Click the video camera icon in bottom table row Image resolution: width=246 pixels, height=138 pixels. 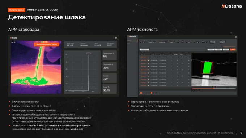tap(148, 86)
